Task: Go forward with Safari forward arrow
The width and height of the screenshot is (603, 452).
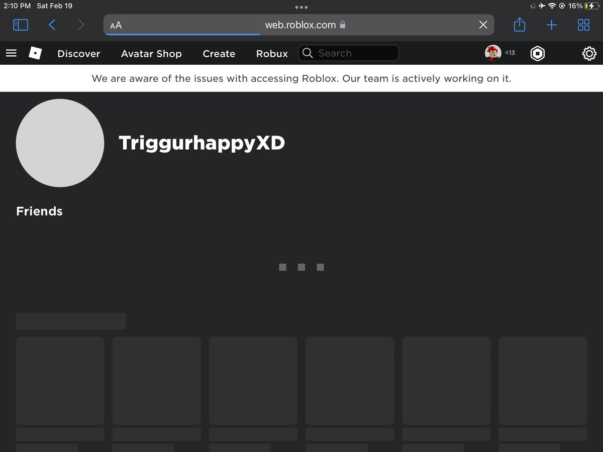Action: coord(81,25)
